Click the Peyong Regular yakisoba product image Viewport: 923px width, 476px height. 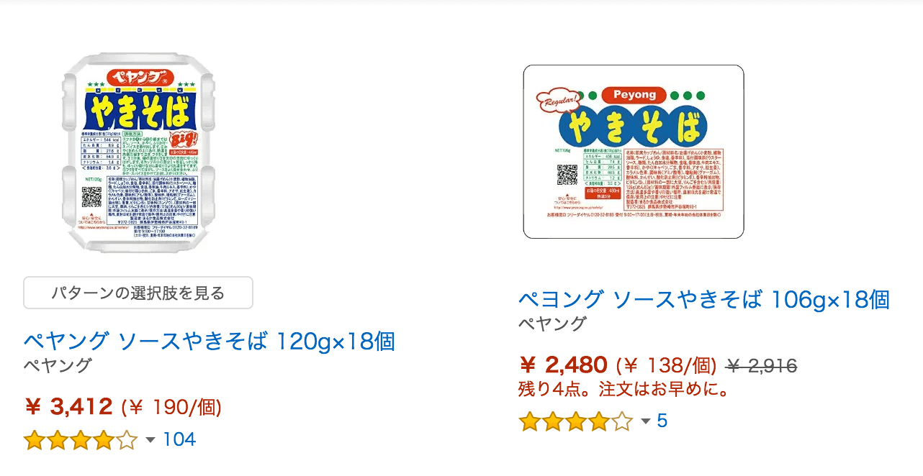coord(633,152)
